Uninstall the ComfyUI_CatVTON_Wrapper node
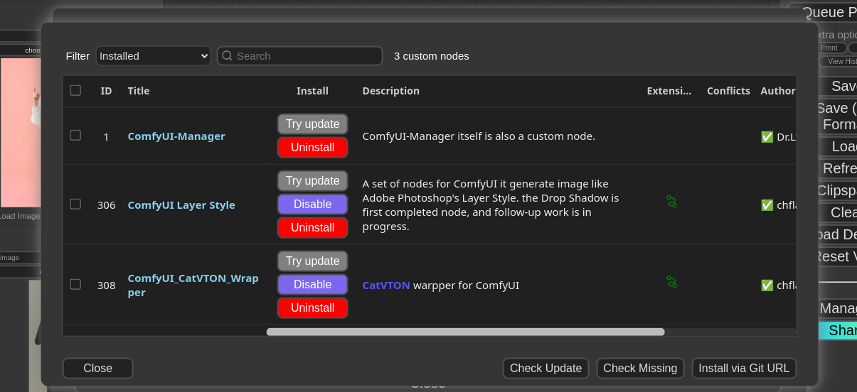This screenshot has height=392, width=857. 312,308
